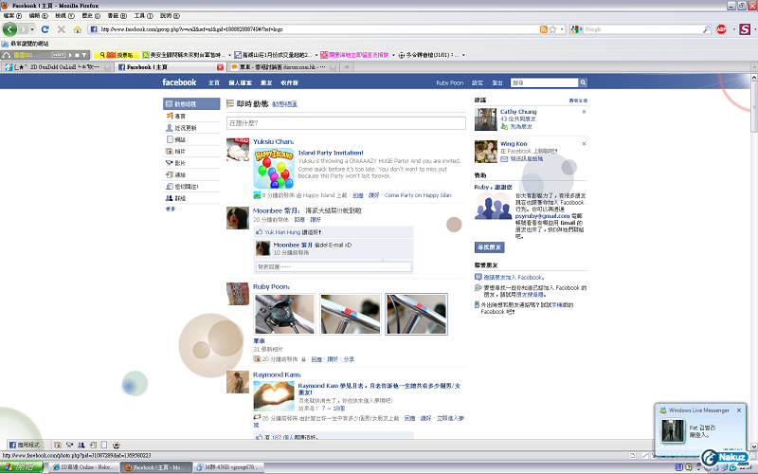Screen dimensions: 758x474
Task: Open the Groups filter in the left sidebar
Action: pyautogui.click(x=191, y=198)
